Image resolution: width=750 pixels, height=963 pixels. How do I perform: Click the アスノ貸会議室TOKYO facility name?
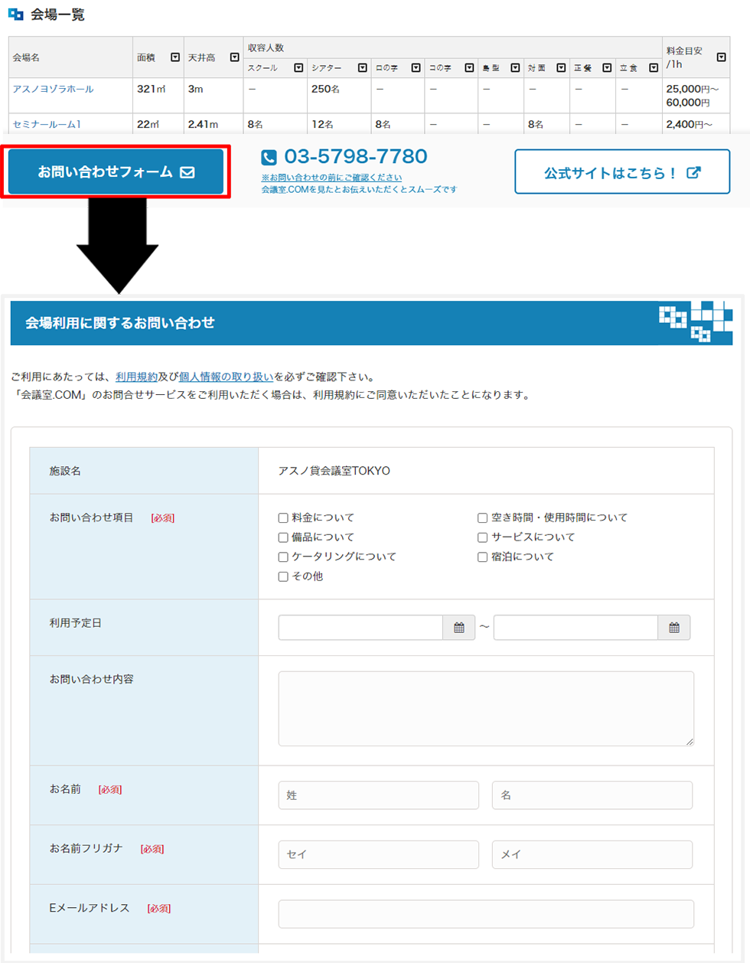(334, 471)
